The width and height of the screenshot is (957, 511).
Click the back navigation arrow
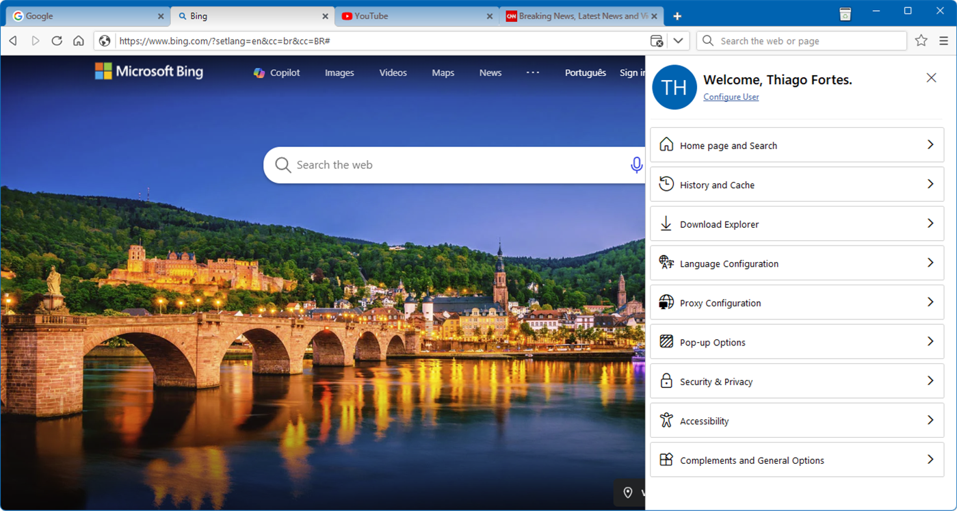point(13,40)
